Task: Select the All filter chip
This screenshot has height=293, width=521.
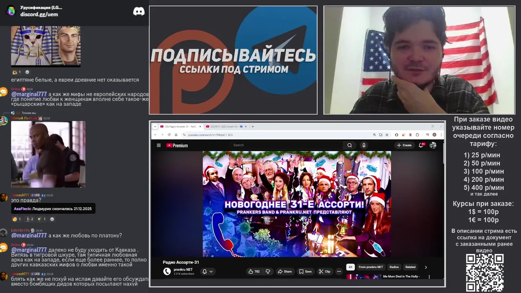Action: pyautogui.click(x=350, y=267)
